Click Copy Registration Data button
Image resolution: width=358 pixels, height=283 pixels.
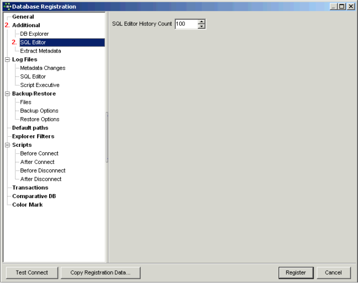pos(100,272)
